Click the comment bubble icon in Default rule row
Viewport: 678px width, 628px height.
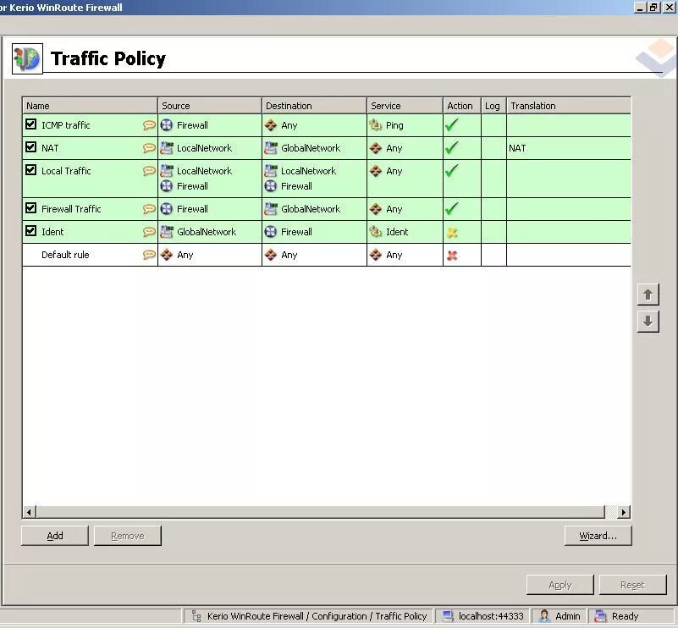[x=149, y=255]
